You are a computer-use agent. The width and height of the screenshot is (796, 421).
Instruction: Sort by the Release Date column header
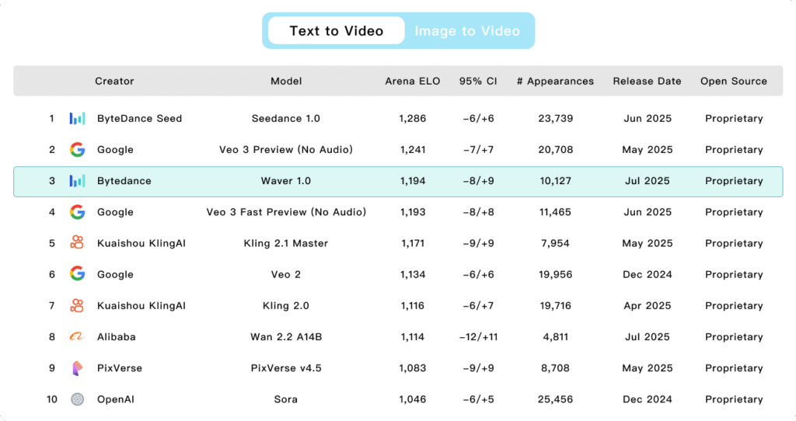647,81
